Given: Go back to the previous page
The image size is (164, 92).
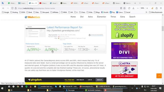Looking at the screenshot, I should (3, 8).
